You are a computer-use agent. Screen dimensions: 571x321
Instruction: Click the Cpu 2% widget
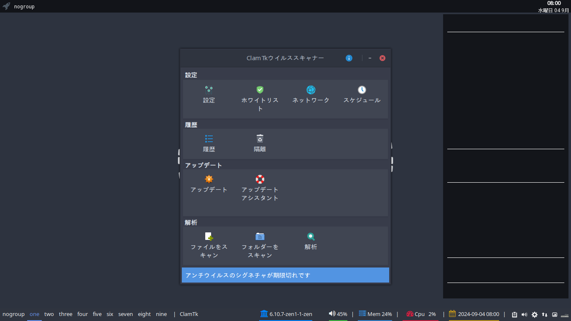pyautogui.click(x=421, y=314)
